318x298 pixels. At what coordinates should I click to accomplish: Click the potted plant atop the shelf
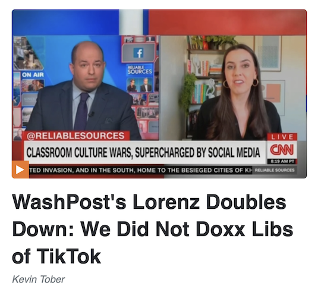pos(219,42)
